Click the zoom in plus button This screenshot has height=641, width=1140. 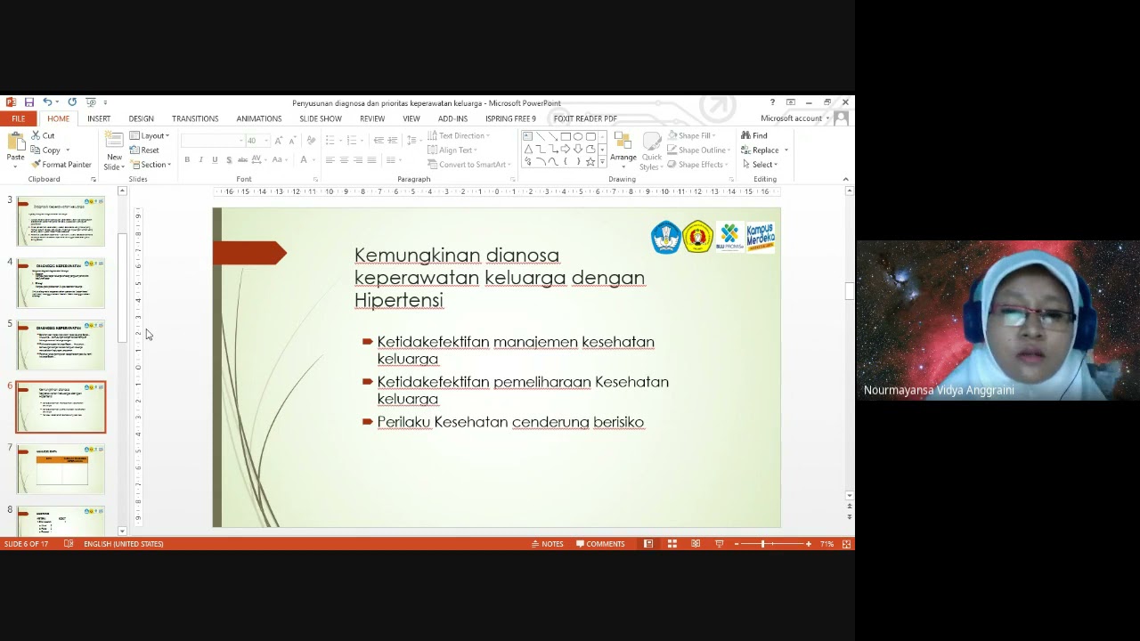pyautogui.click(x=809, y=544)
